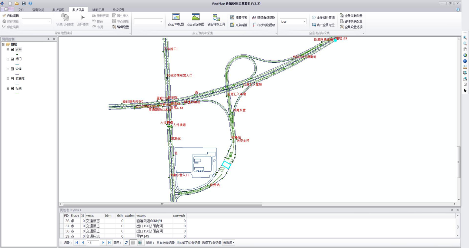Jump to the last record in attribute table

click(109, 242)
